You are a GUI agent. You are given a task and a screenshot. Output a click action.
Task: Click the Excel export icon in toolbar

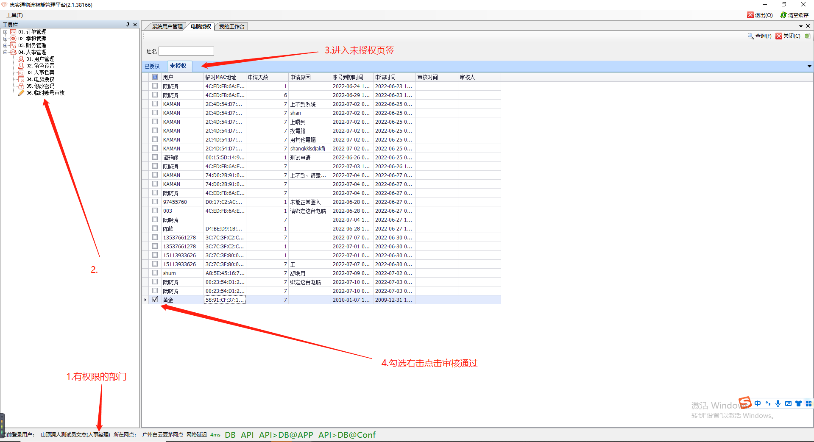point(807,36)
